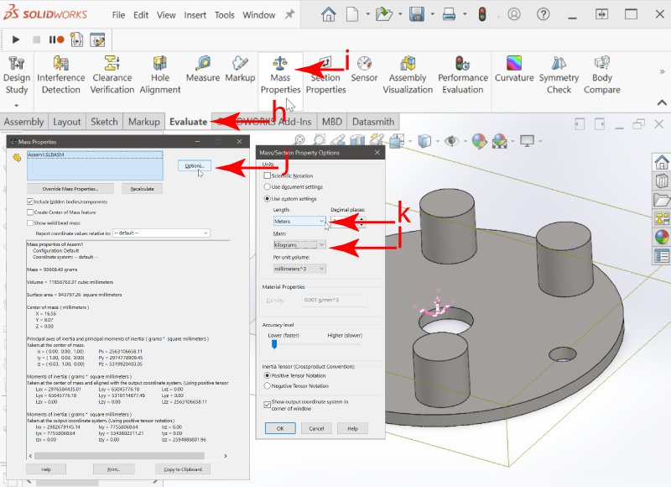Open Report coordinate values dropdown
This screenshot has height=487, width=671.
[x=161, y=233]
